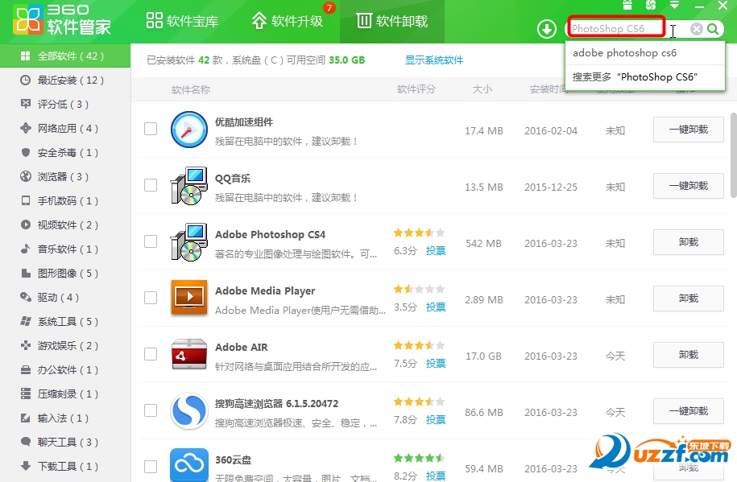Choose the 'adobe photoshop cs6' suggestion
Image resolution: width=737 pixels, height=482 pixels.
click(624, 53)
